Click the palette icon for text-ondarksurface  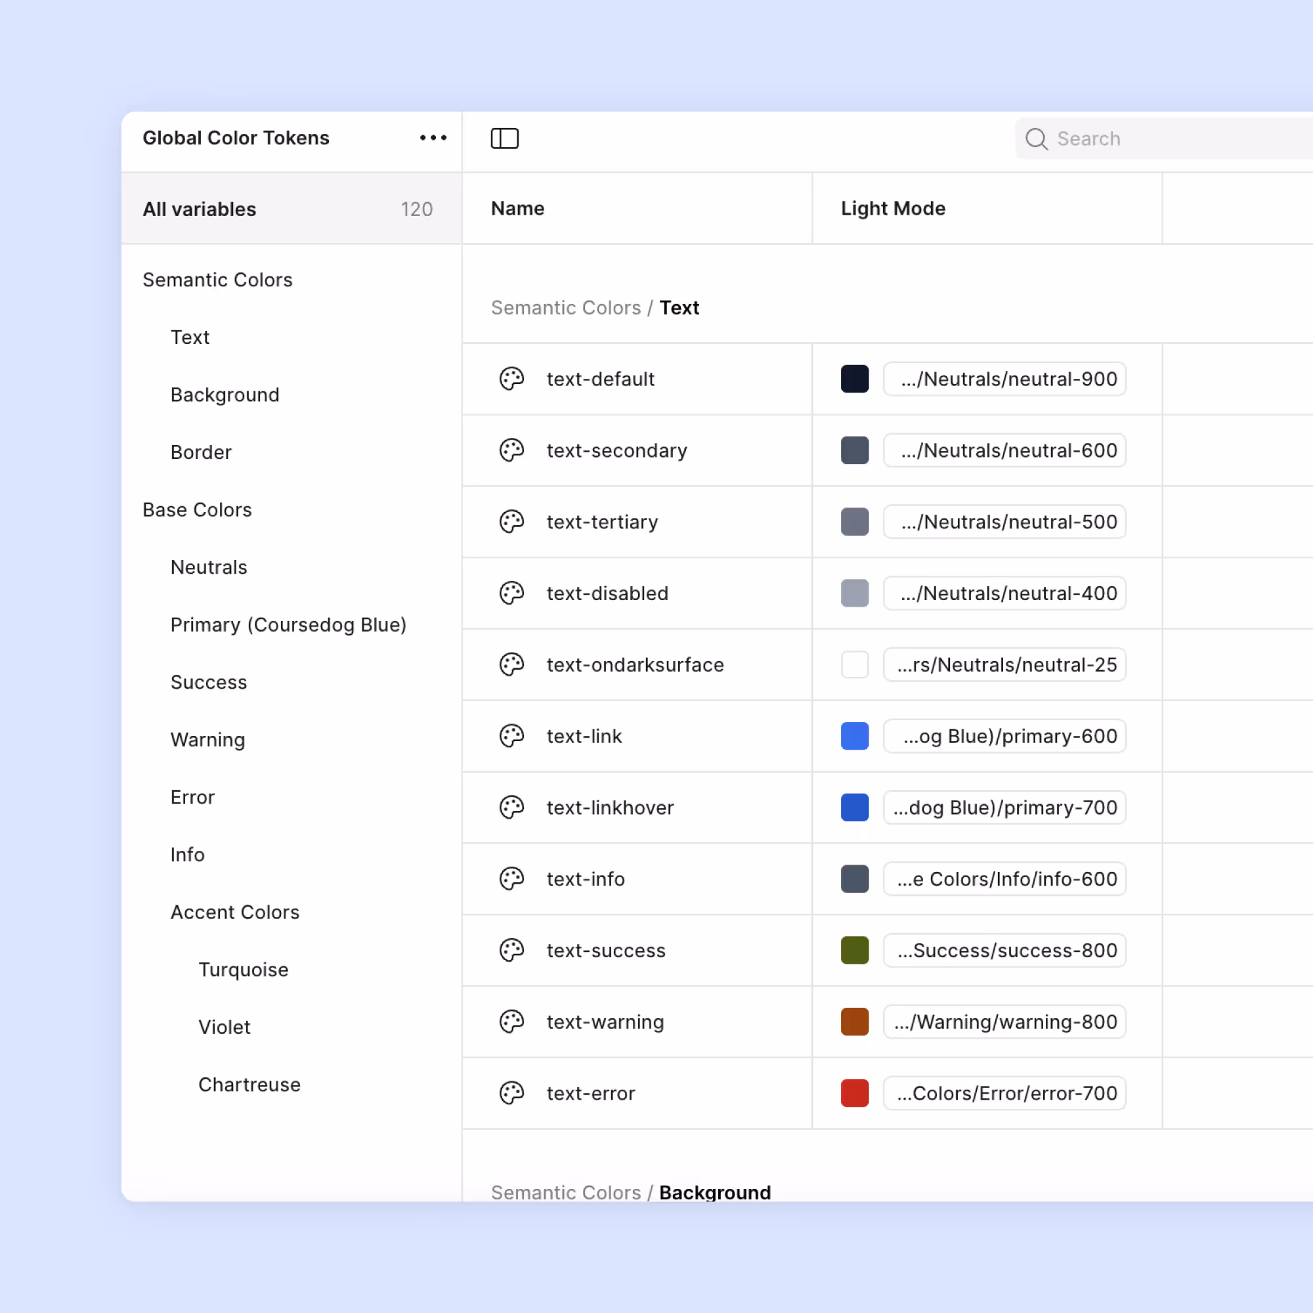(x=512, y=664)
